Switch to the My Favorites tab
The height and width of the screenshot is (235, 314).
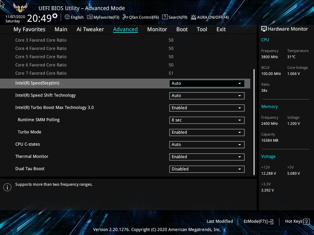(29, 29)
